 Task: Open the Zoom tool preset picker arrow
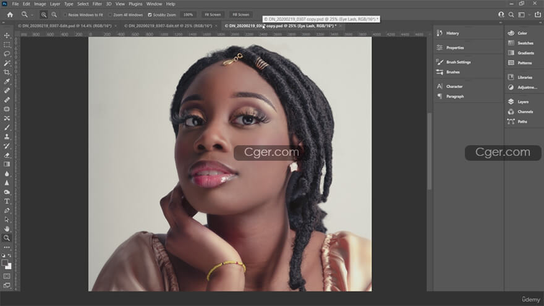point(32,15)
